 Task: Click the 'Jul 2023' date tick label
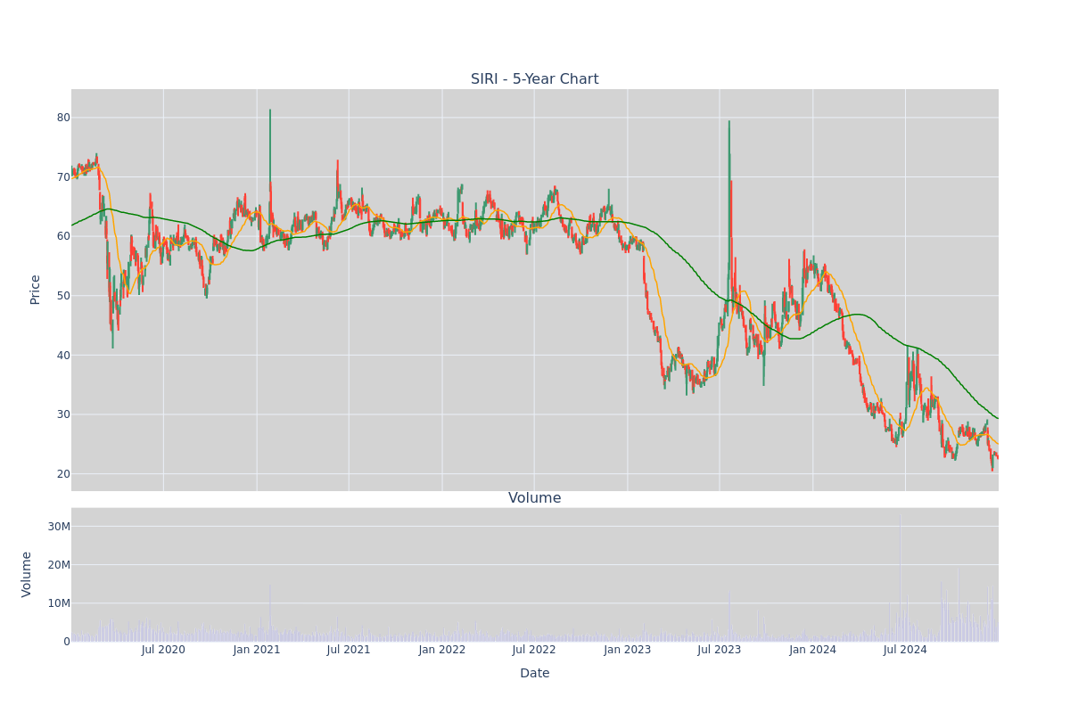click(720, 650)
